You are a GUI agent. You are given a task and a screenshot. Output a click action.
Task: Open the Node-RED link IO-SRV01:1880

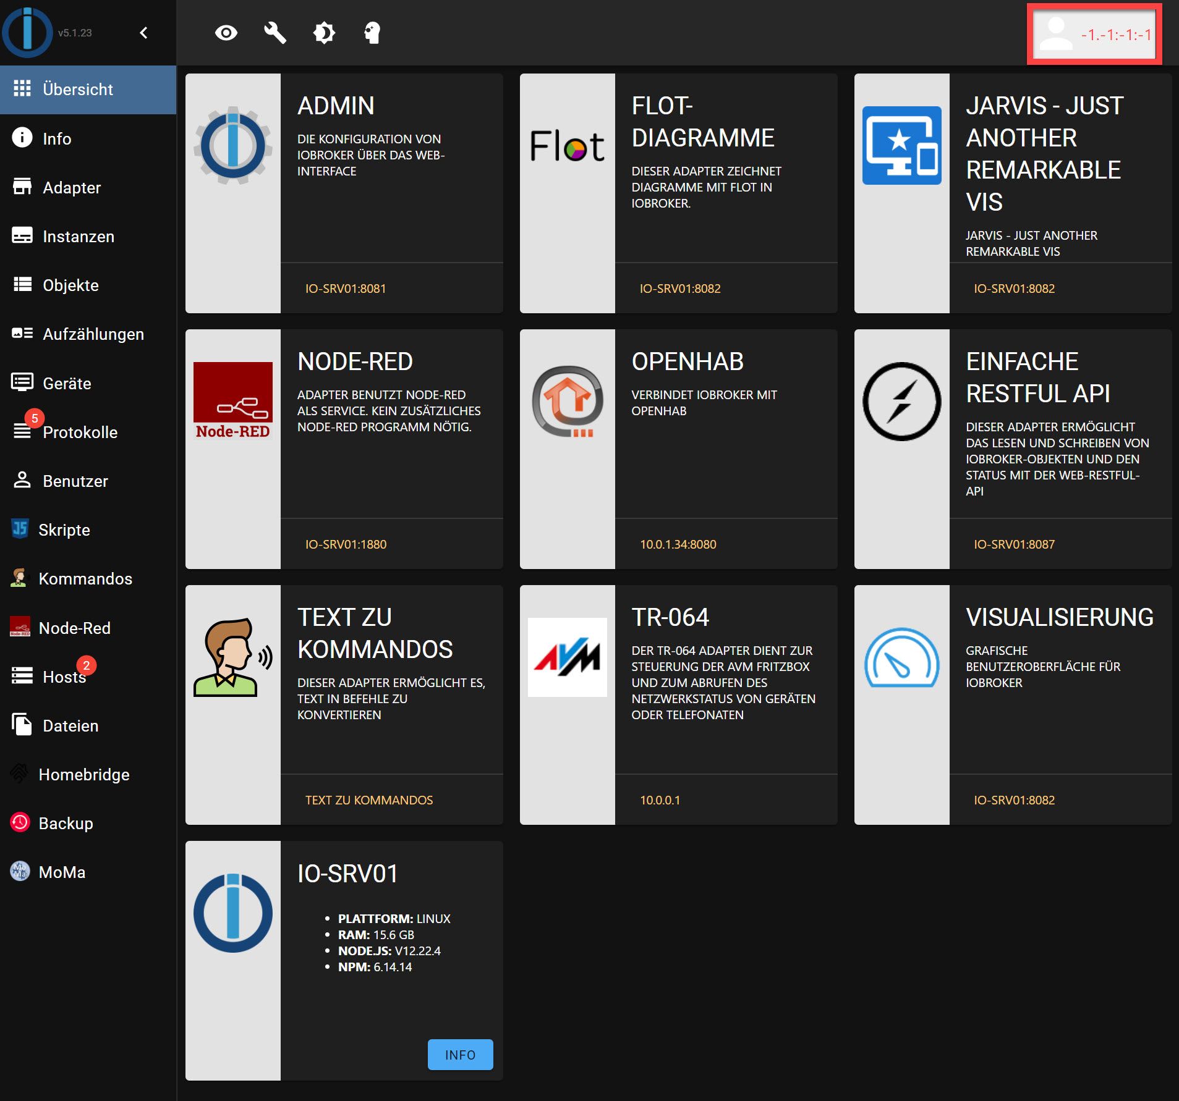346,544
